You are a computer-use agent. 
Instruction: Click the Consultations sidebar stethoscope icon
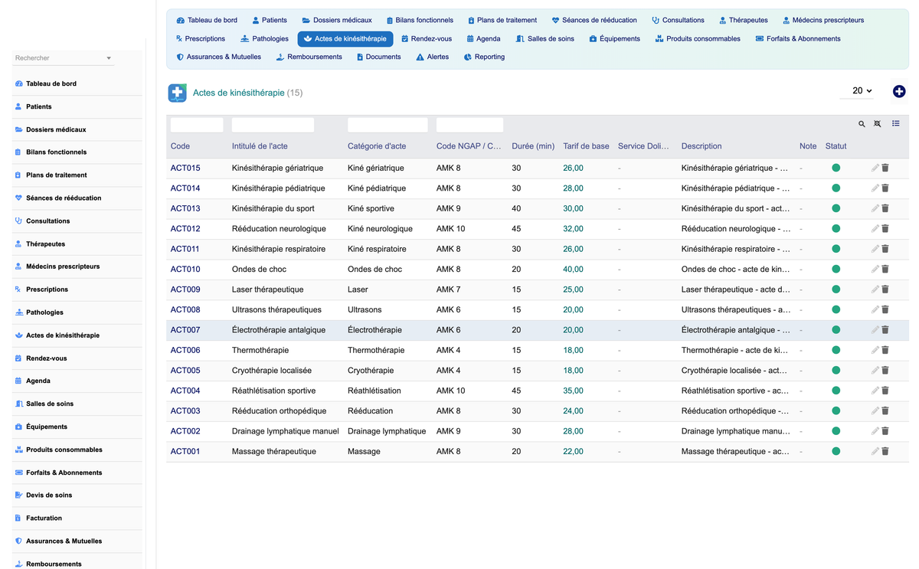pyautogui.click(x=18, y=221)
